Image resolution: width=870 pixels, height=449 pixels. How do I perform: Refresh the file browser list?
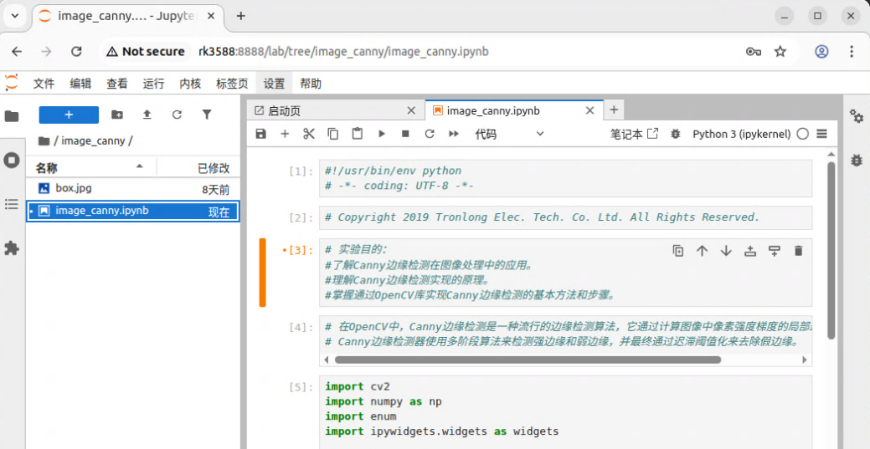click(177, 115)
